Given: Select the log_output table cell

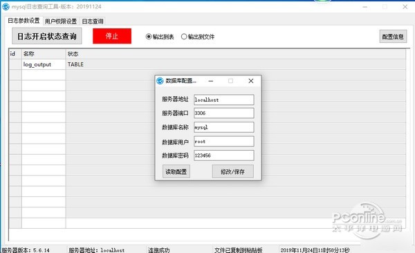Looking at the screenshot, I should [44, 64].
